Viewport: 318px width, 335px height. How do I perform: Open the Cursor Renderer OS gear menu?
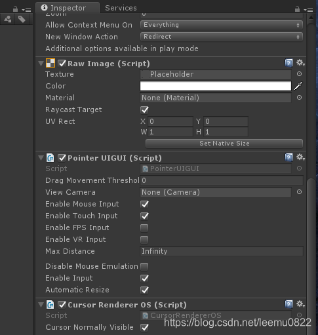(x=300, y=304)
